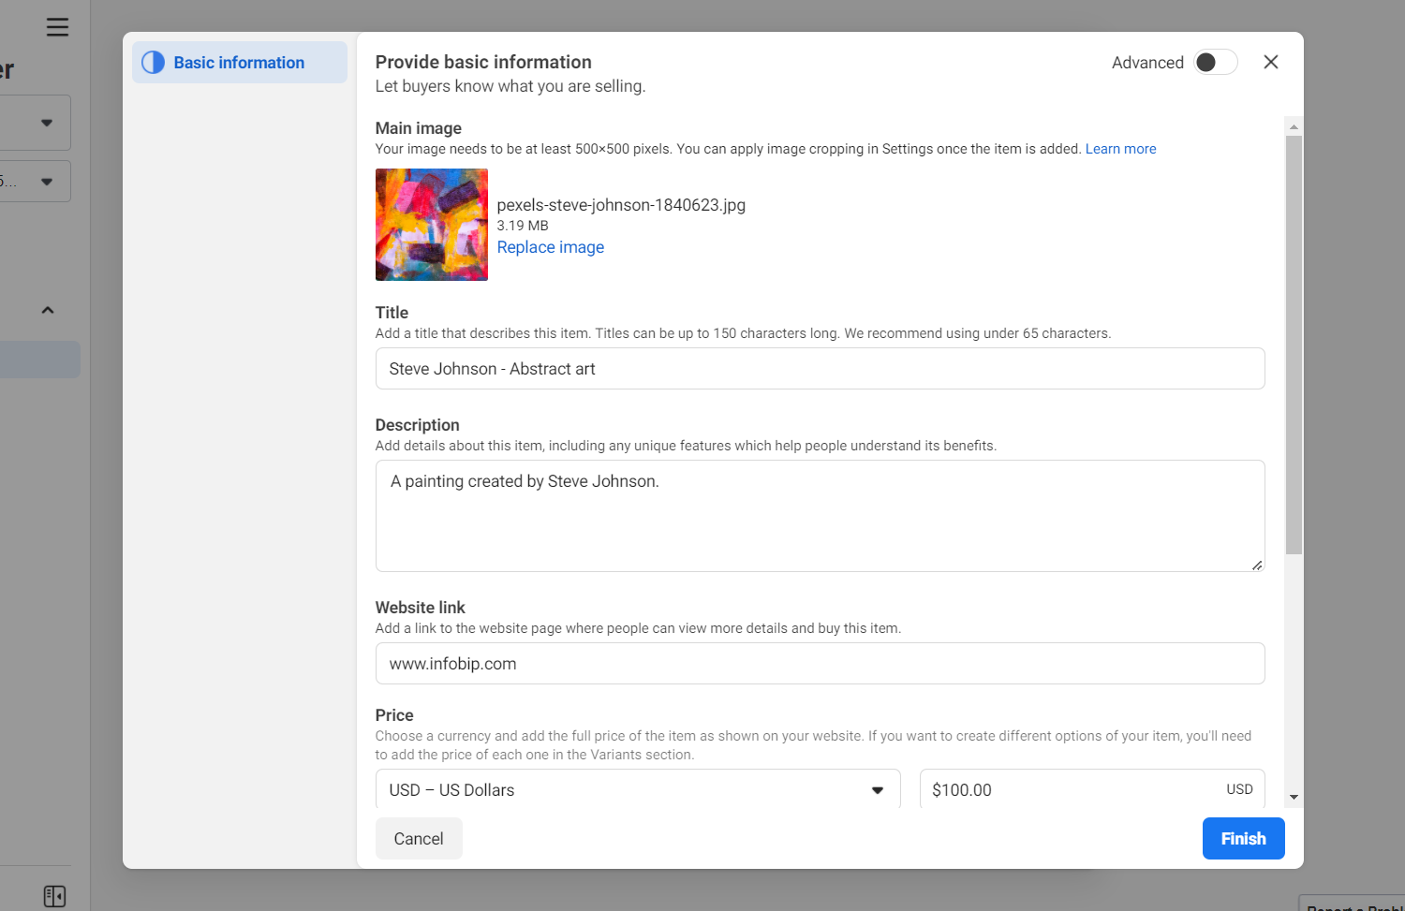Click the scrollbar down arrow

click(1294, 798)
